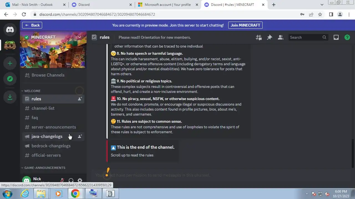
Task: Click the Discord Search field
Action: (x=308, y=37)
